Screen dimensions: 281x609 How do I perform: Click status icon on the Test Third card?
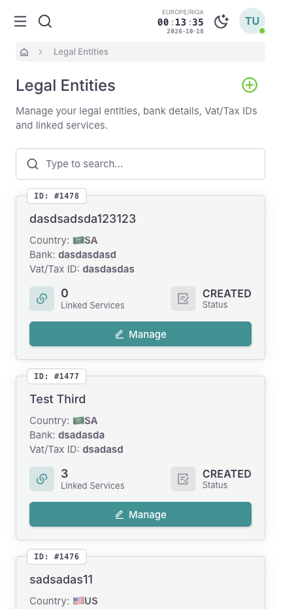click(x=184, y=479)
